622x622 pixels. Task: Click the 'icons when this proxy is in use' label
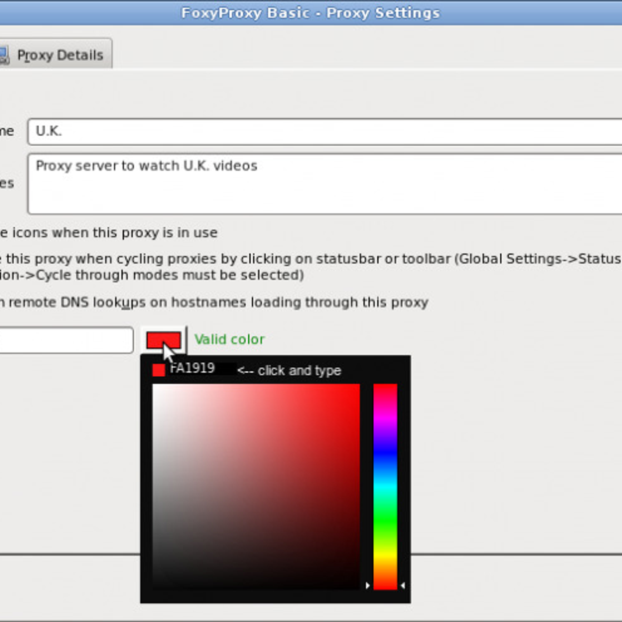(x=109, y=233)
